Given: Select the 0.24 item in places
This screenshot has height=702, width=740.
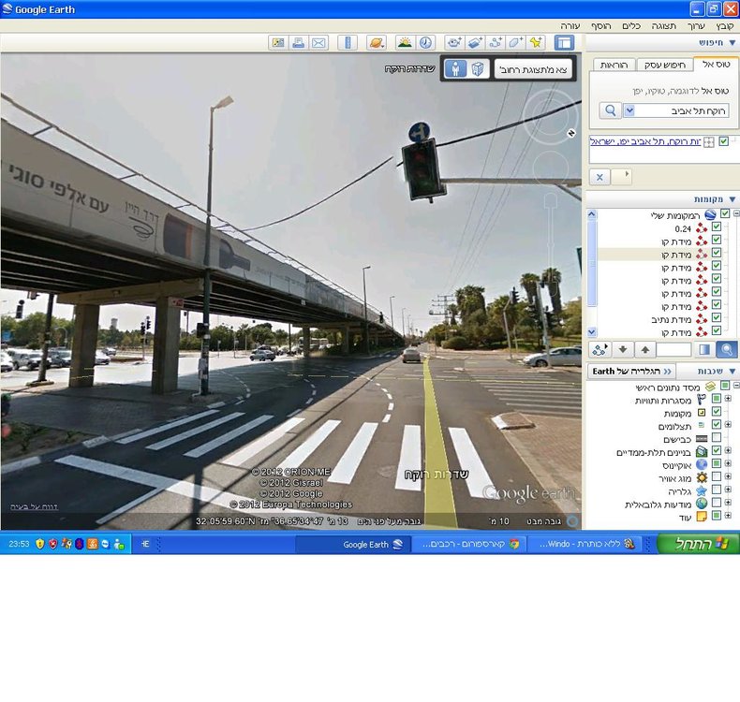Looking at the screenshot, I should (683, 229).
